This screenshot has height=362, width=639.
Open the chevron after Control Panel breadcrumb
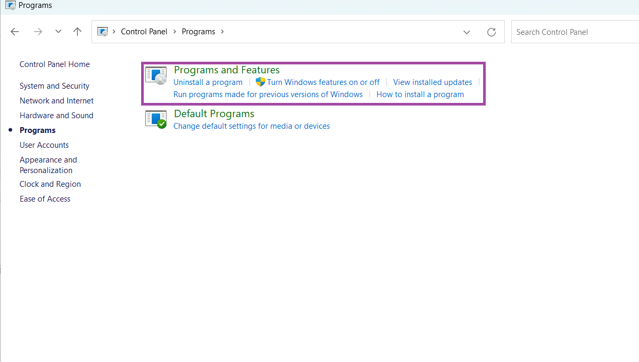point(174,31)
